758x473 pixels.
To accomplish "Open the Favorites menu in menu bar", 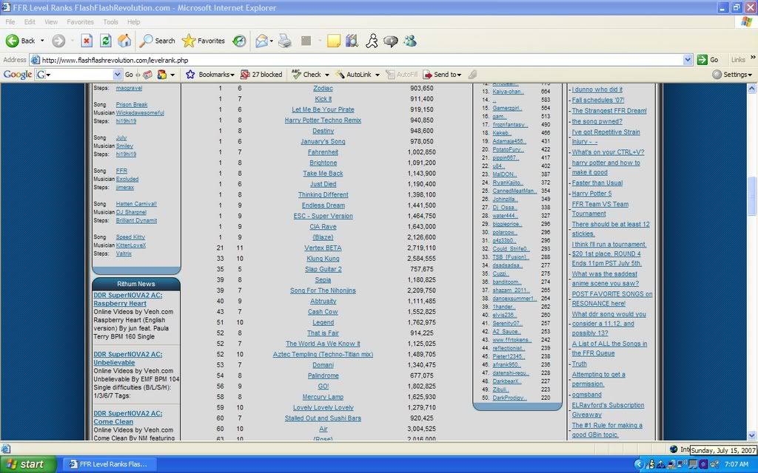I will coord(80,22).
